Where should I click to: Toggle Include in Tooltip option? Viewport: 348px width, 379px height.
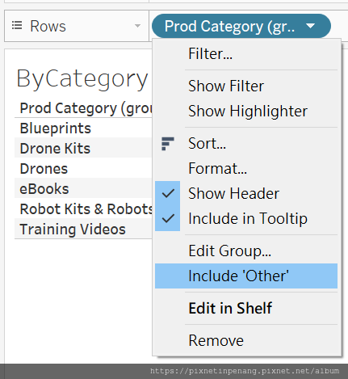coord(246,218)
